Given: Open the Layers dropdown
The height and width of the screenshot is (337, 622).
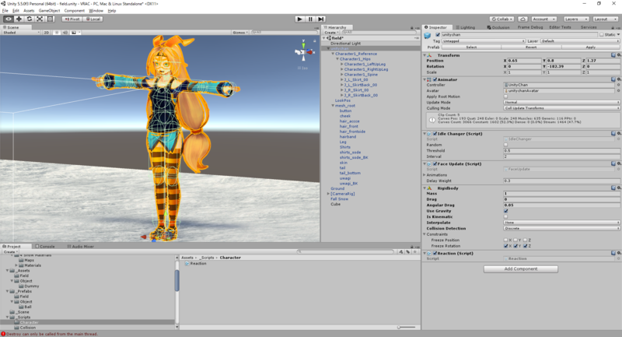Looking at the screenshot, I should [576, 19].
